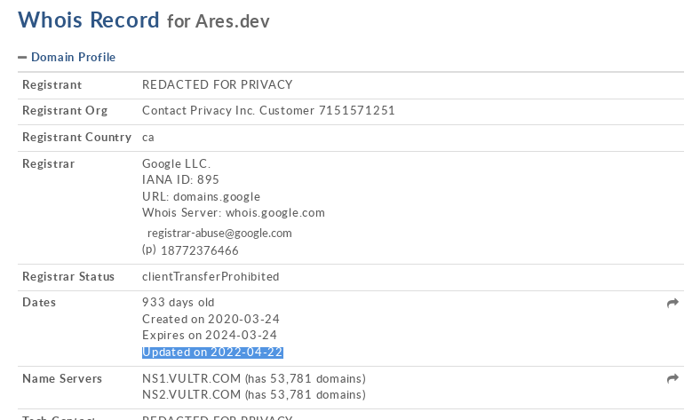
Task: Click the share arrow in Name Servers row
Action: 672,379
